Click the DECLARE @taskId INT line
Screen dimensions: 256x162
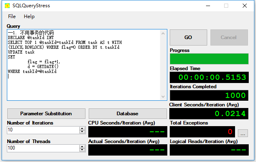click(x=31, y=37)
